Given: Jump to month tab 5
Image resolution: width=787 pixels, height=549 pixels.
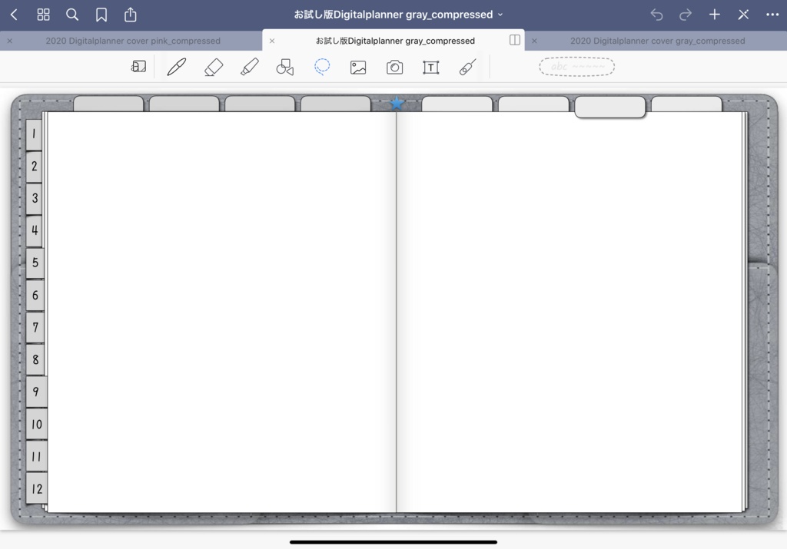Looking at the screenshot, I should (x=35, y=263).
